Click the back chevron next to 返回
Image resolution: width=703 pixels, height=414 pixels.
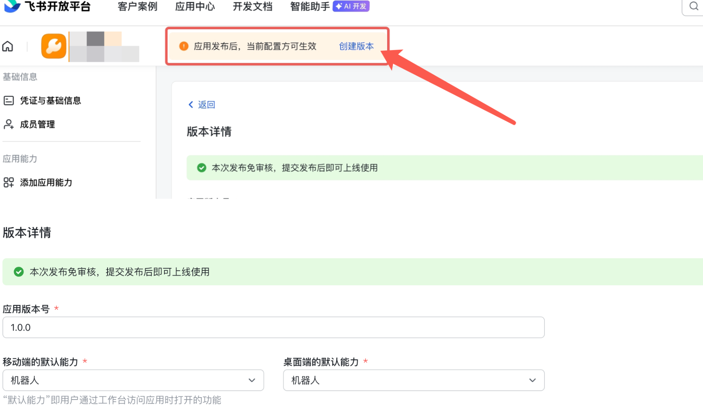191,105
